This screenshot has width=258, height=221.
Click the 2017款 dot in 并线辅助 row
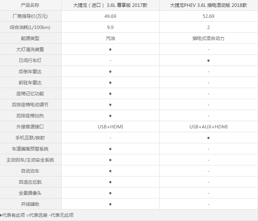[x=110, y=204]
